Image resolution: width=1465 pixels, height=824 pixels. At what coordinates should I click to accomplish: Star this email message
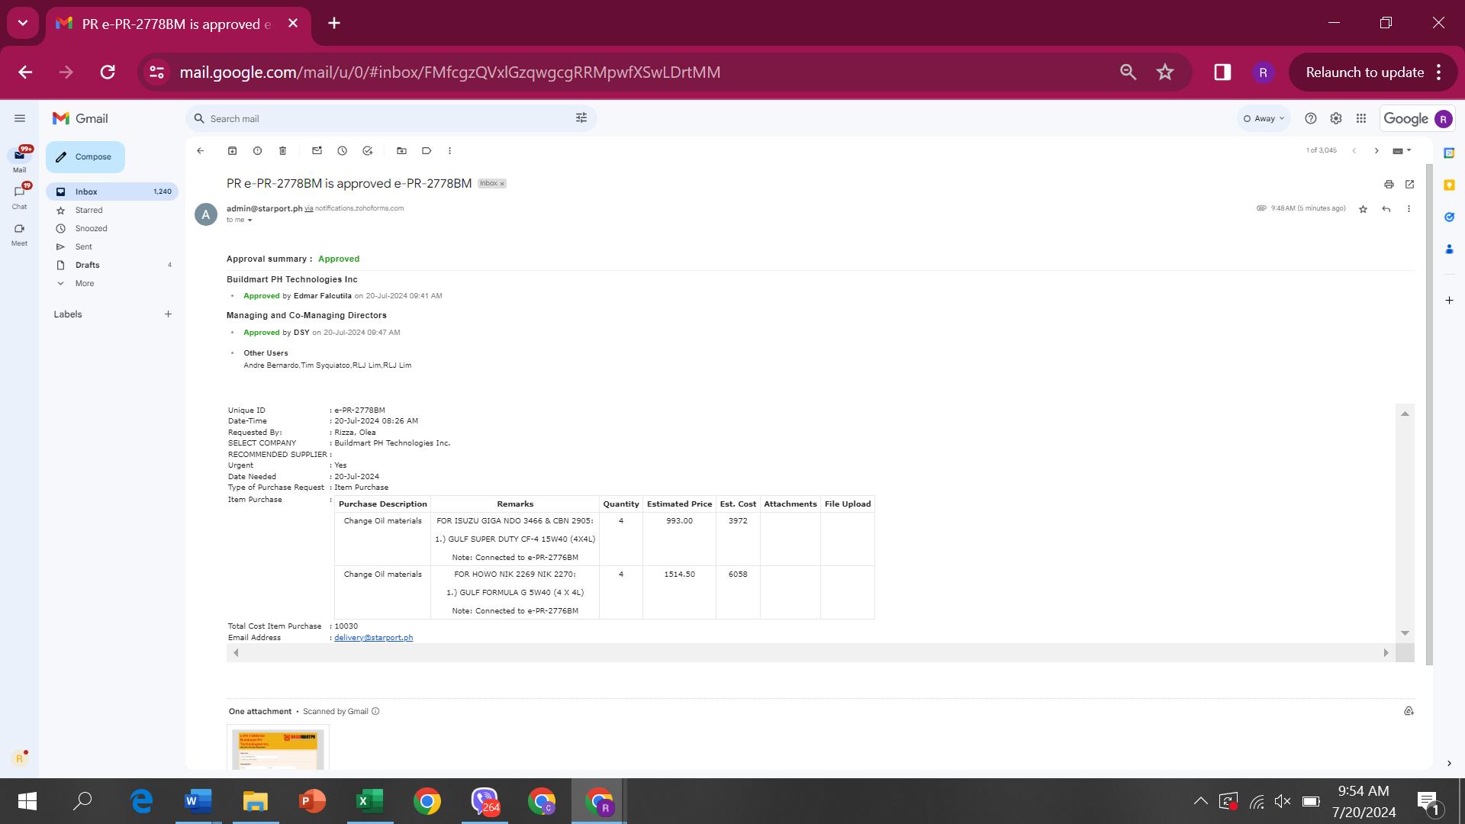(x=1363, y=209)
